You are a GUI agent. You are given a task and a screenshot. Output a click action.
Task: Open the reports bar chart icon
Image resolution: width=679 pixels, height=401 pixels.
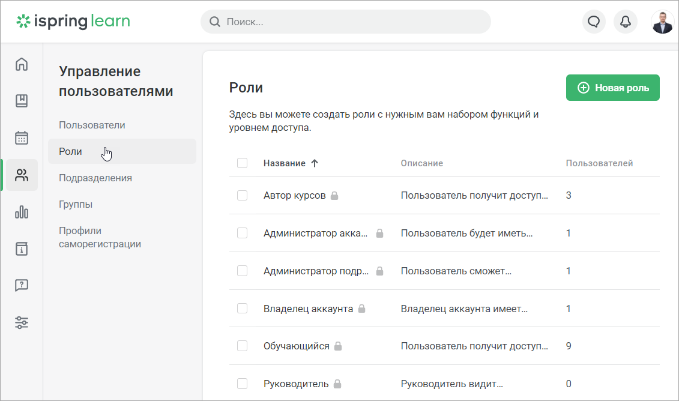[x=22, y=212]
